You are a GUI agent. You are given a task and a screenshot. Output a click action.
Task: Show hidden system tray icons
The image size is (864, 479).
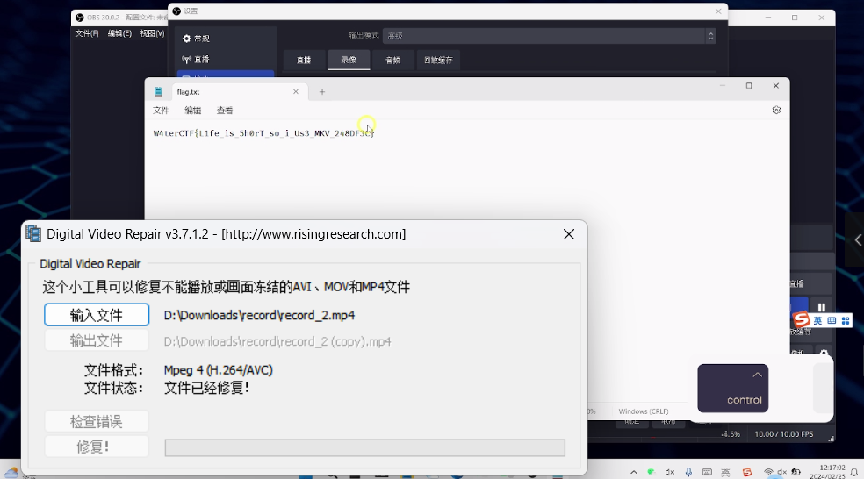(634, 472)
